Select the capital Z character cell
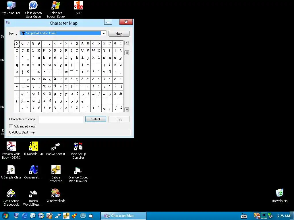Screen dimensions: 294x220 click(x=109, y=51)
